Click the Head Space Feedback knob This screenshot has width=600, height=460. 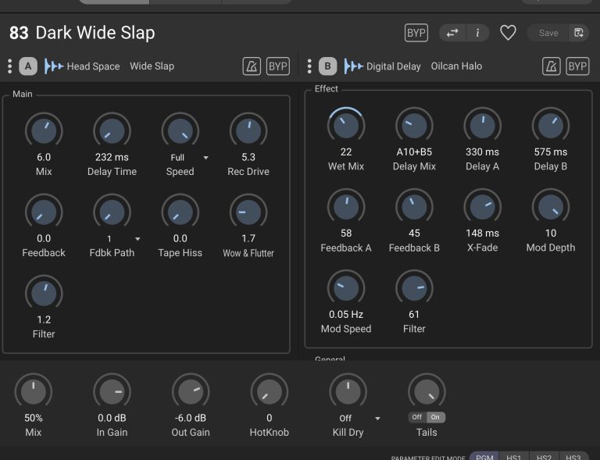44,212
